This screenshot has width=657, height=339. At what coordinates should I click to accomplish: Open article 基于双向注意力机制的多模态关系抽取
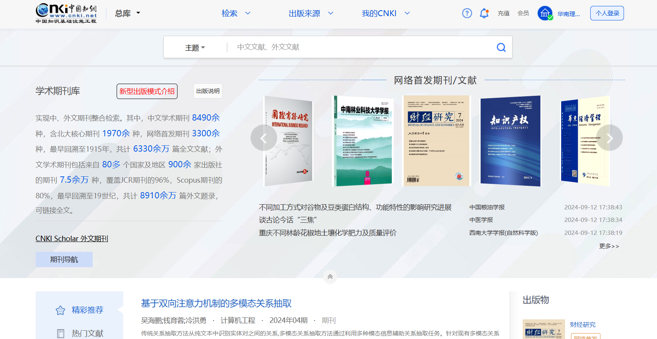point(216,304)
